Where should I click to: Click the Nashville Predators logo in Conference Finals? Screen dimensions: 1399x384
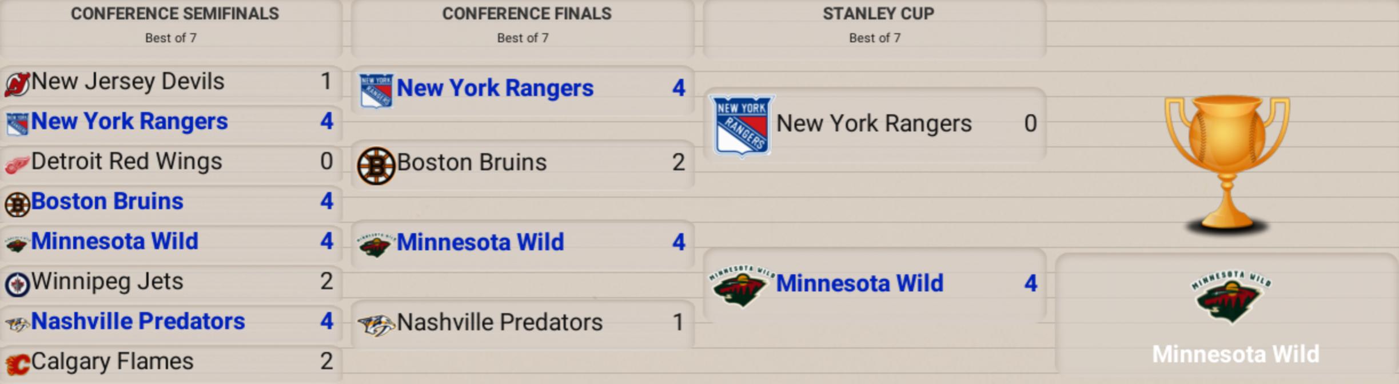tap(376, 326)
